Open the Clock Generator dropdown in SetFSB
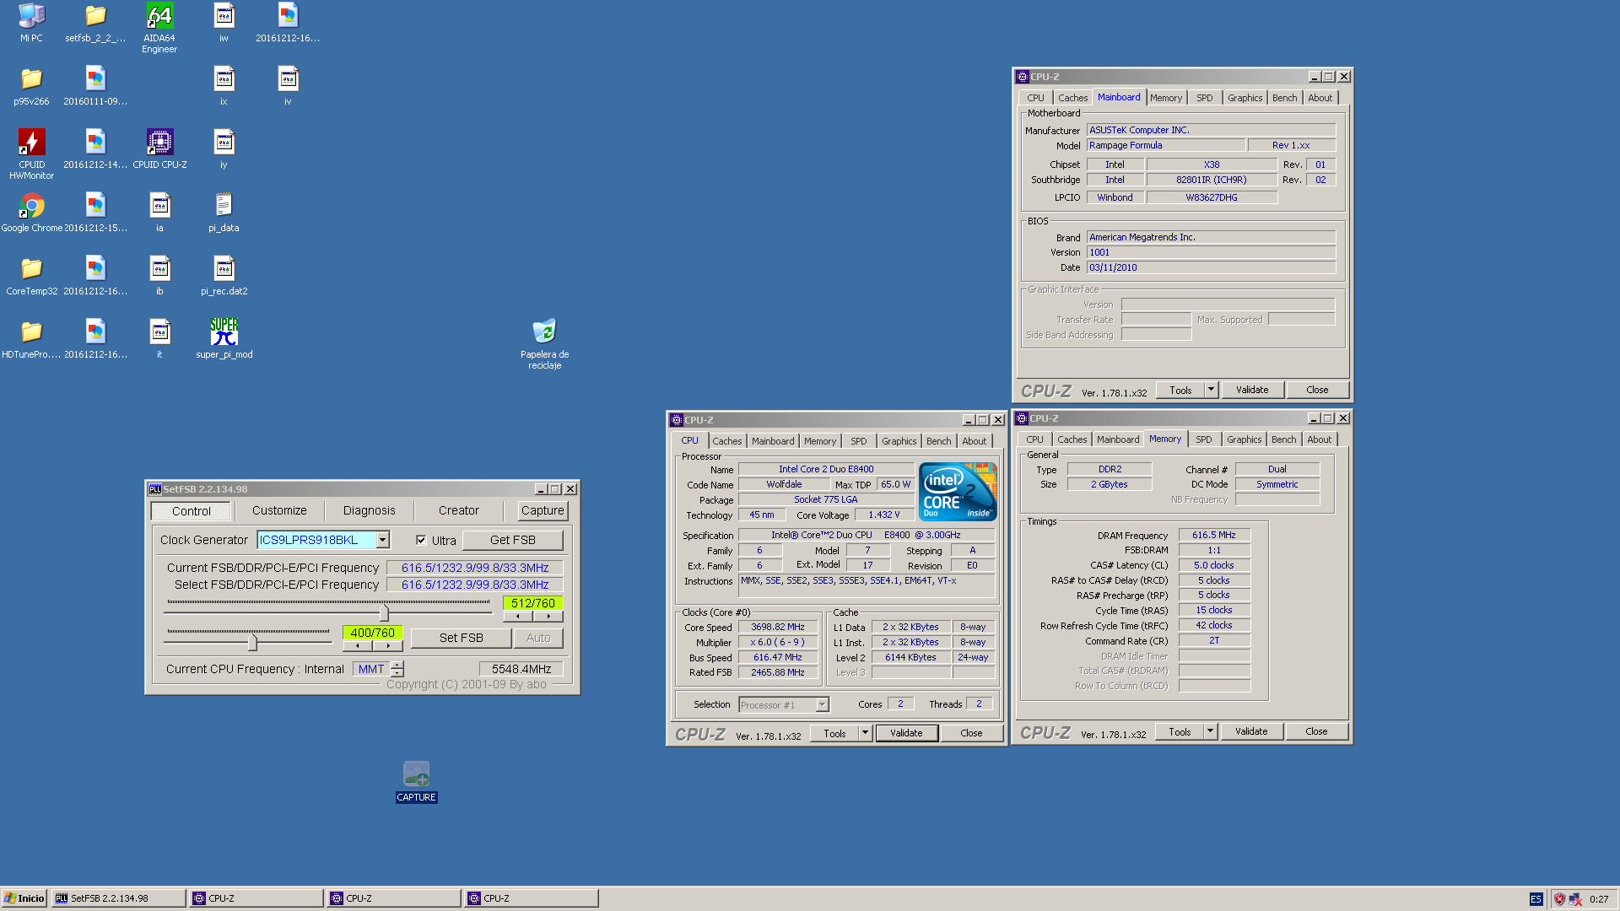The height and width of the screenshot is (911, 1620). point(382,540)
